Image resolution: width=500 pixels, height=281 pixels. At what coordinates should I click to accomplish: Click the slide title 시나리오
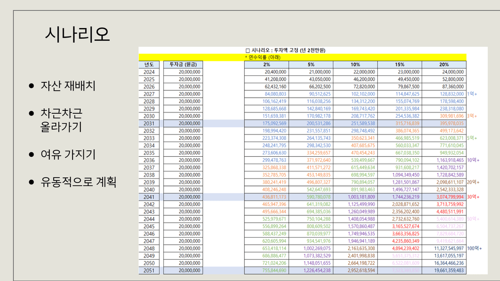[x=77, y=34]
